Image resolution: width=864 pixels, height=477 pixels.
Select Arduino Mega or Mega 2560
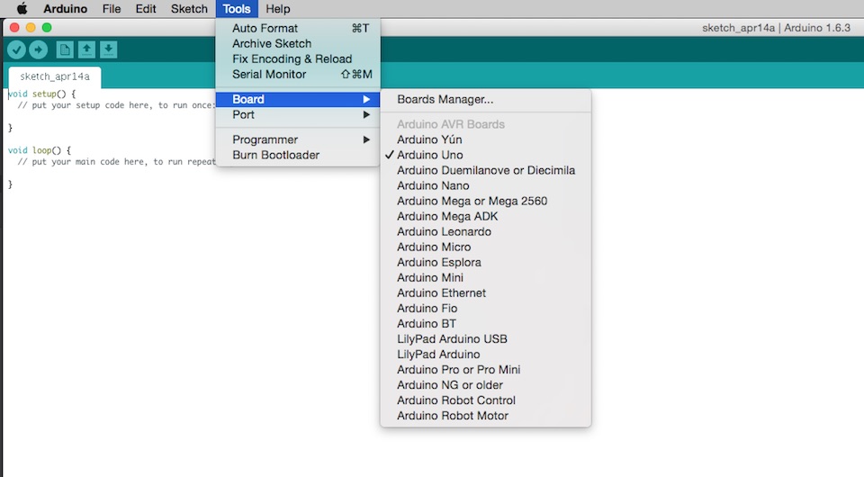pyautogui.click(x=485, y=201)
